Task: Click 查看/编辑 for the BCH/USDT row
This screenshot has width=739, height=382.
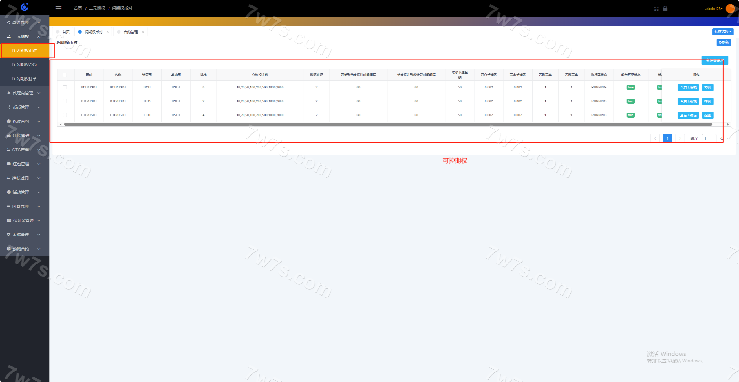Action: click(688, 88)
